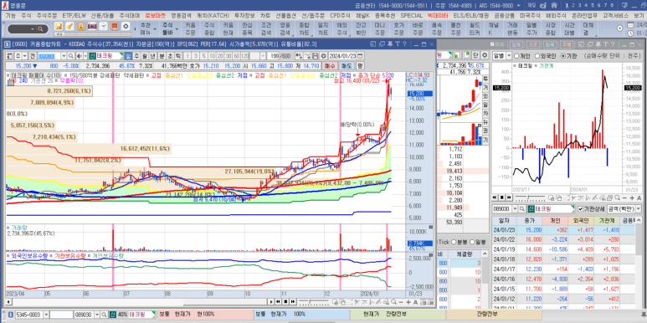Screen dimensions: 647x323
Task: Click the clock icon in toolbar
Action: pos(103,27)
